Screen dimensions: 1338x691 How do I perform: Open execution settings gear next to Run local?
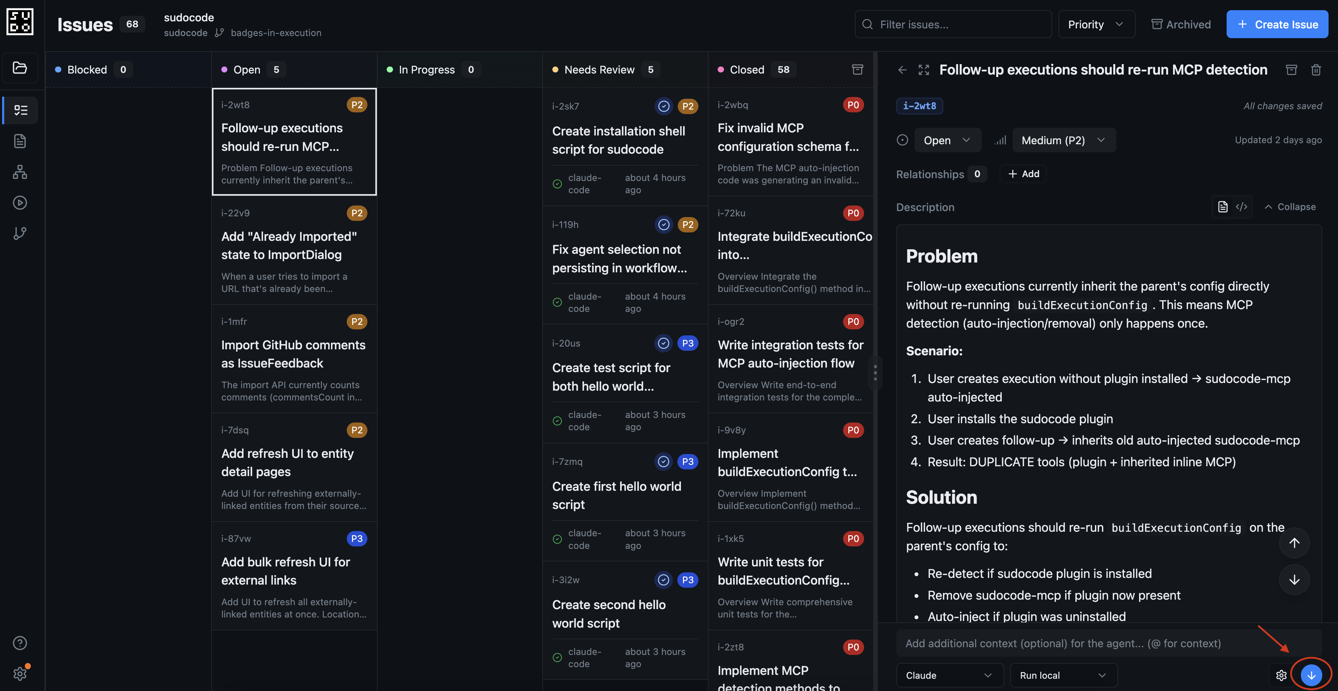click(1281, 675)
